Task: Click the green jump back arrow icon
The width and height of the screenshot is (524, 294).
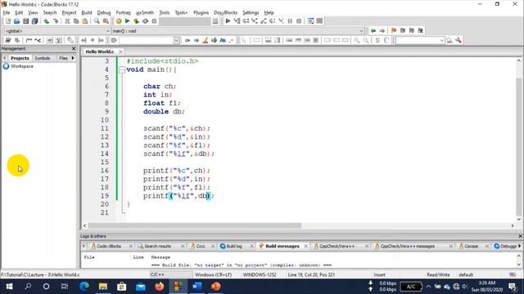Action: point(373,30)
